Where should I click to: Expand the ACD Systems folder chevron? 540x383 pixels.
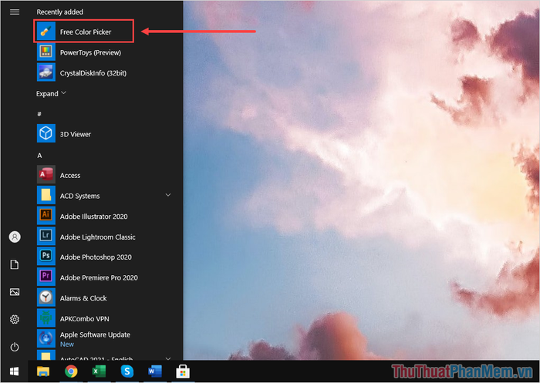tap(168, 195)
